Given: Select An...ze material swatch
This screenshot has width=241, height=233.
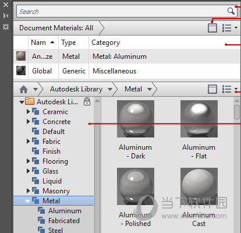Looking at the screenshot, I should 21,56.
